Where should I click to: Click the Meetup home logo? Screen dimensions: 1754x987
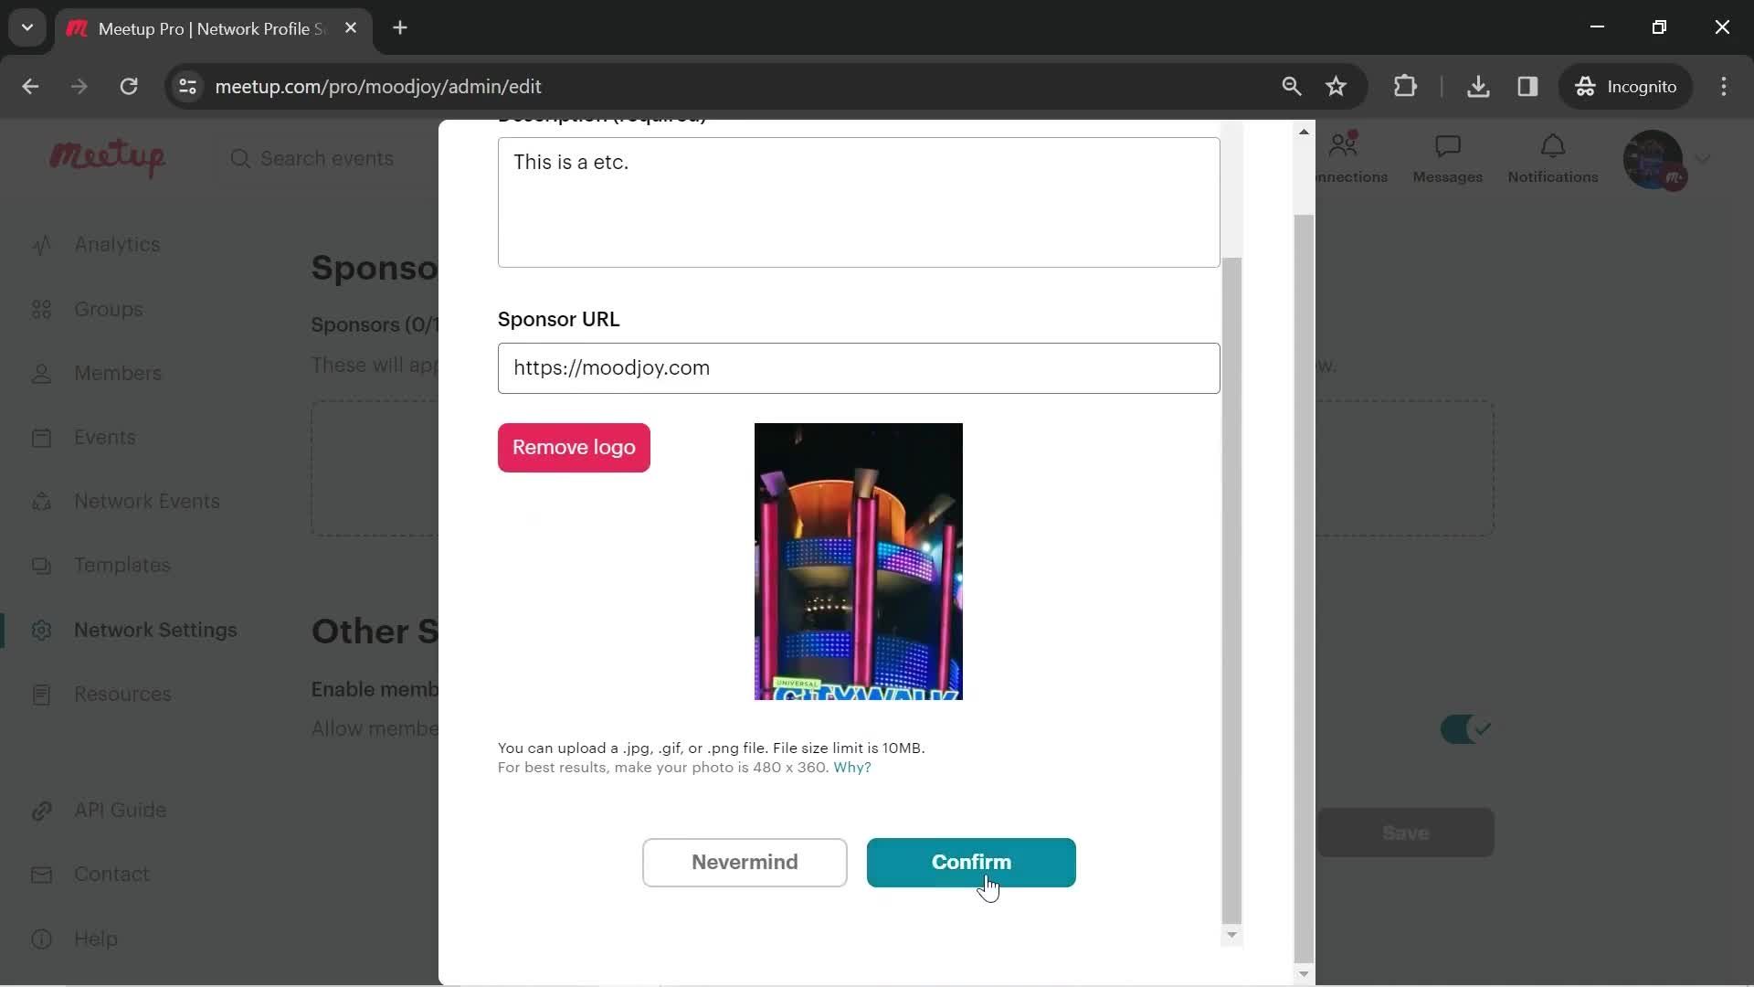[107, 158]
